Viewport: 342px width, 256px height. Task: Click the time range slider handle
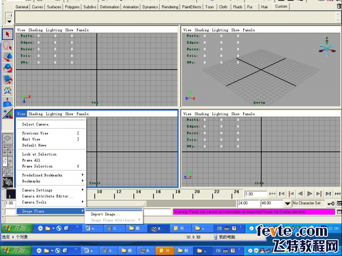click(x=143, y=204)
